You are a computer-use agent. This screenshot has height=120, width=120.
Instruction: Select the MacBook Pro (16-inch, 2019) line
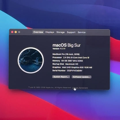[x=66, y=54]
